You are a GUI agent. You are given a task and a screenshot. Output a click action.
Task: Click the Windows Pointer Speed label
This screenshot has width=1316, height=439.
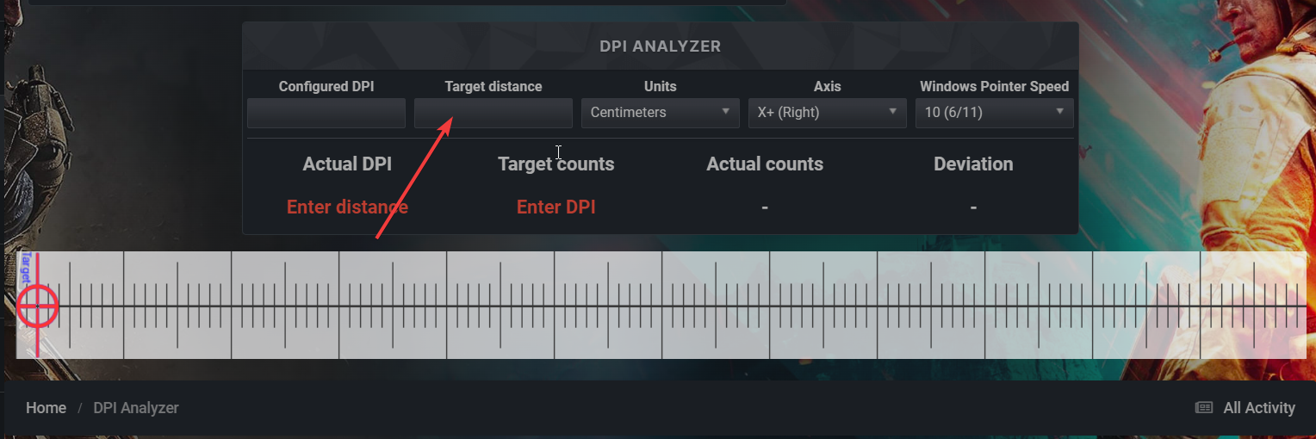coord(995,86)
